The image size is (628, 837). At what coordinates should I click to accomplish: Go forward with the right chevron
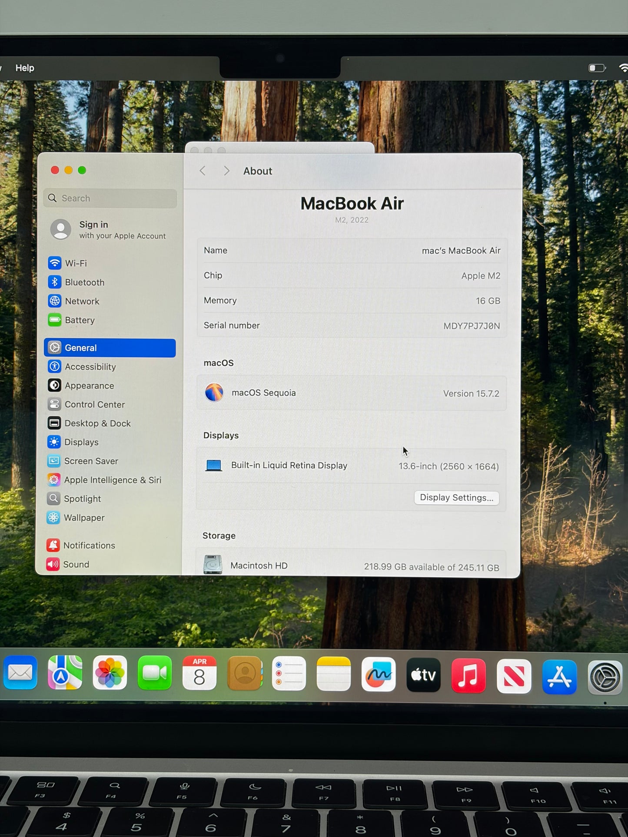click(226, 171)
